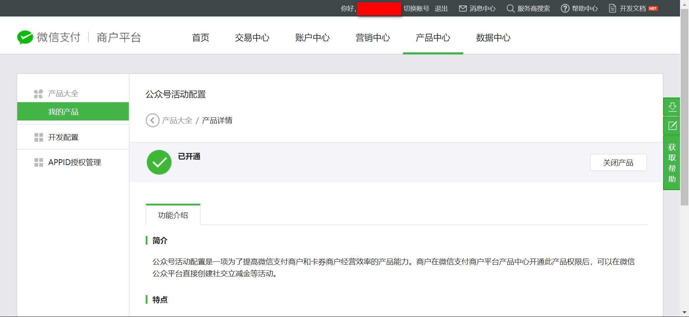Click the 产品大全 sidebar grid icon
This screenshot has width=689, height=317.
click(38, 94)
